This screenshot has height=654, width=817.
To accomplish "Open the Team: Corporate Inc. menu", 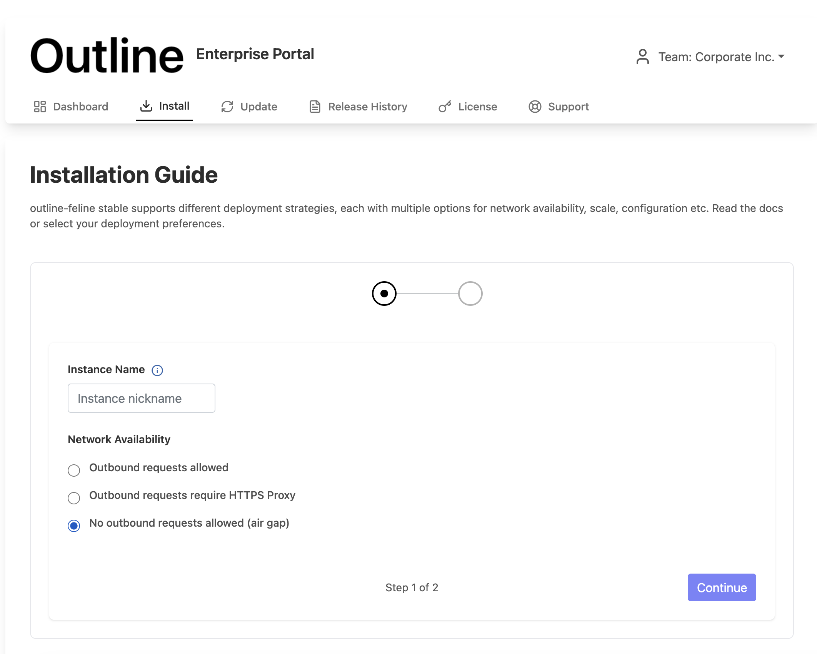I will (716, 57).
